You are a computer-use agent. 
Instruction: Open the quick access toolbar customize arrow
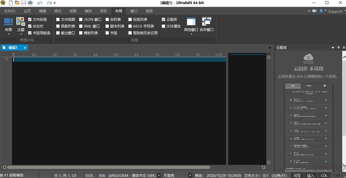(55, 3)
